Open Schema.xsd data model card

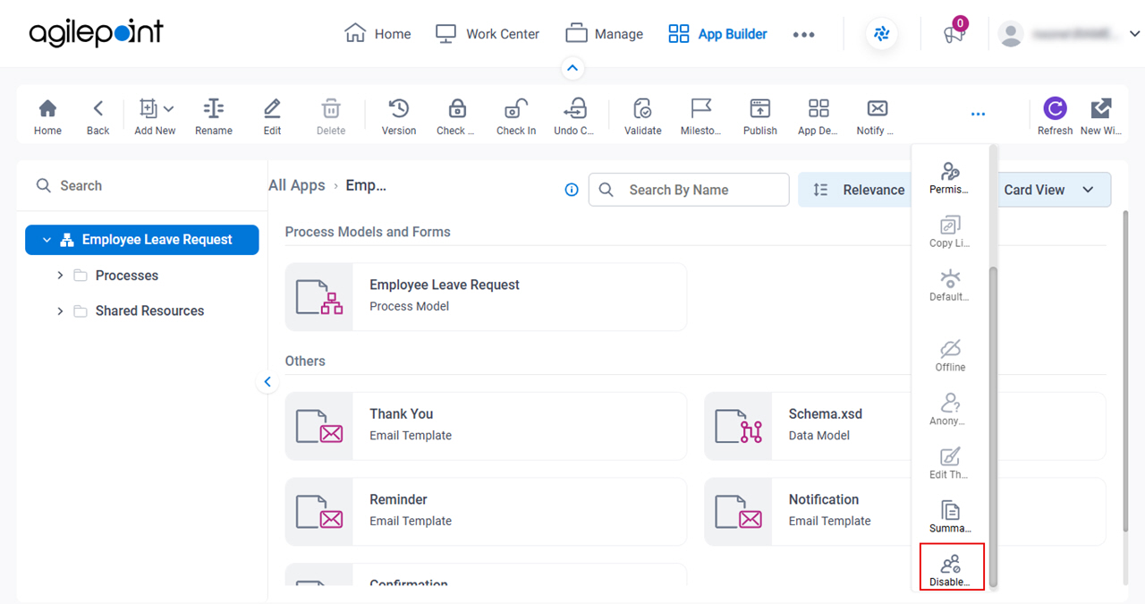pyautogui.click(x=904, y=426)
